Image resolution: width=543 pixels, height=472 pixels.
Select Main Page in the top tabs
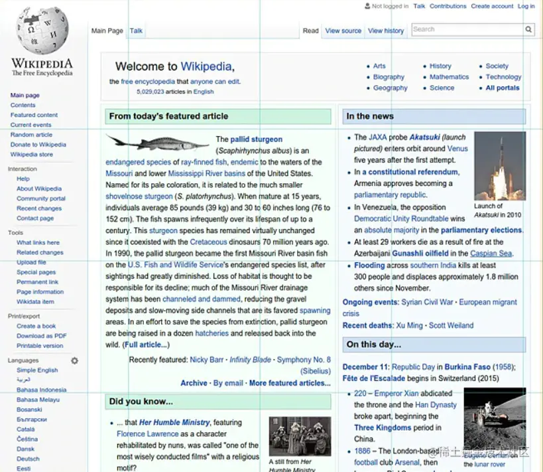[x=107, y=31]
